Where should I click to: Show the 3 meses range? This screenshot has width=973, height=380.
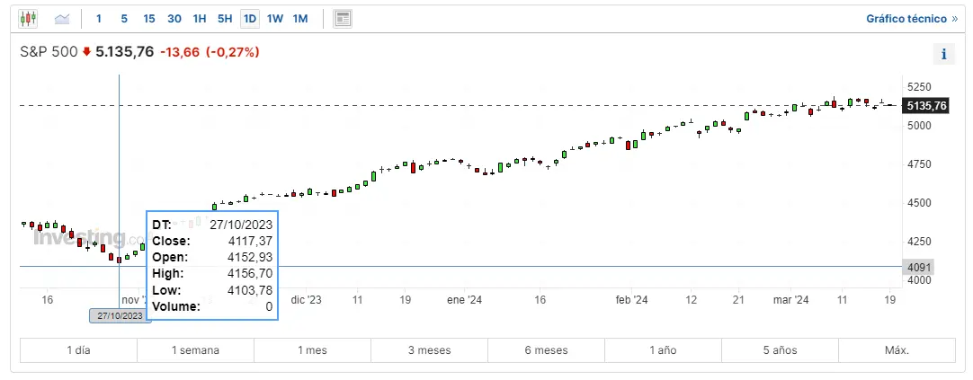click(430, 350)
